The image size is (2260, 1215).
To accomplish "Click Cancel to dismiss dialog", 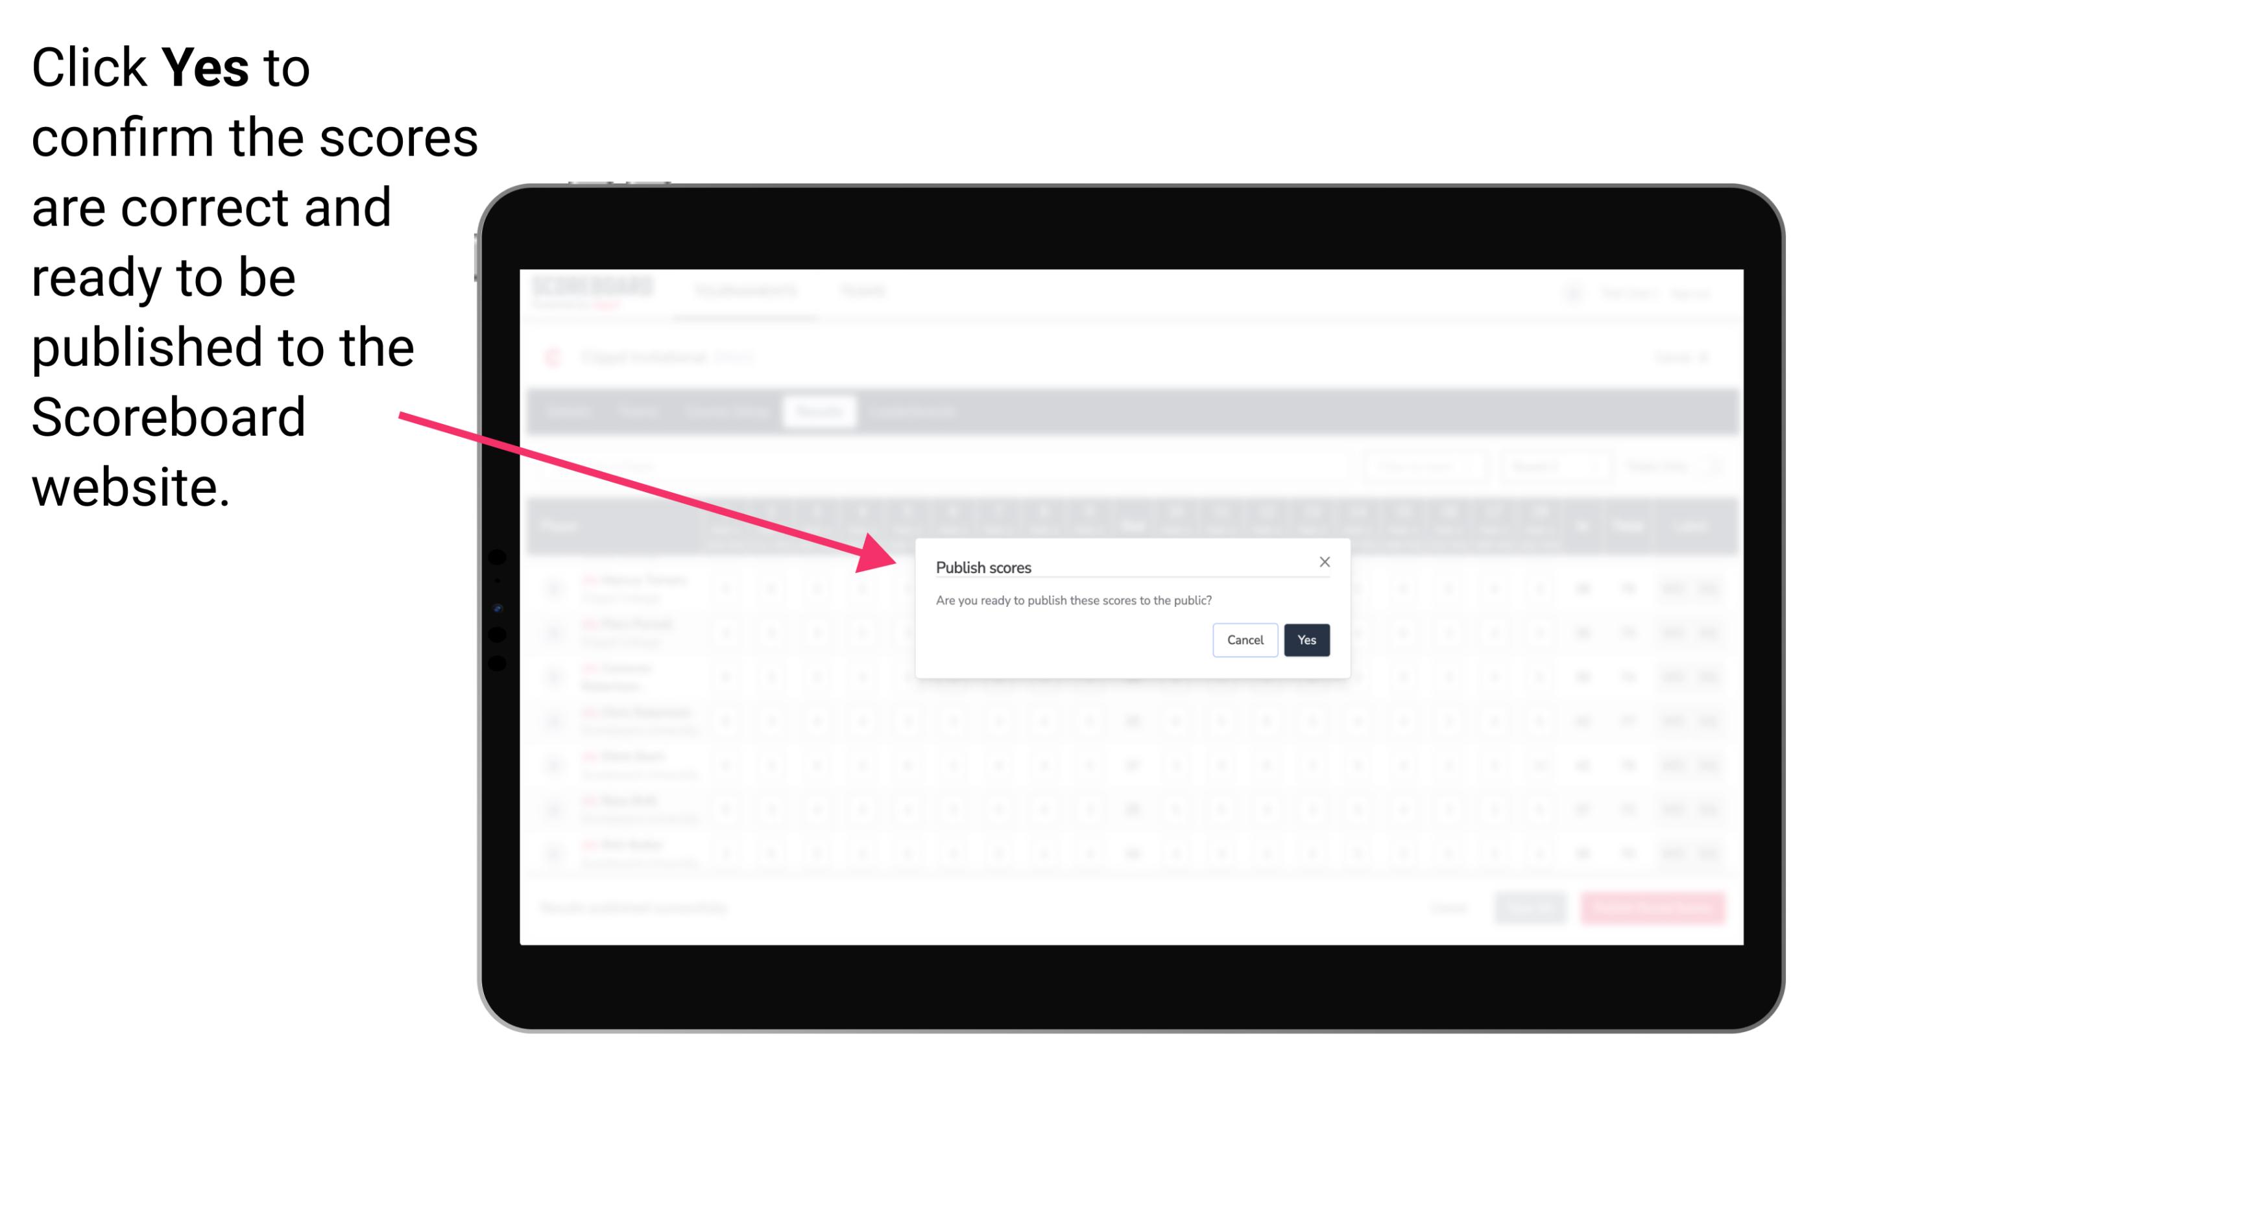I will tap(1245, 639).
